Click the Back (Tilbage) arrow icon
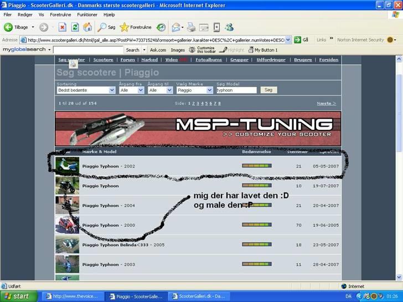Image resolution: width=403 pixels, height=302 pixels. click(9, 27)
